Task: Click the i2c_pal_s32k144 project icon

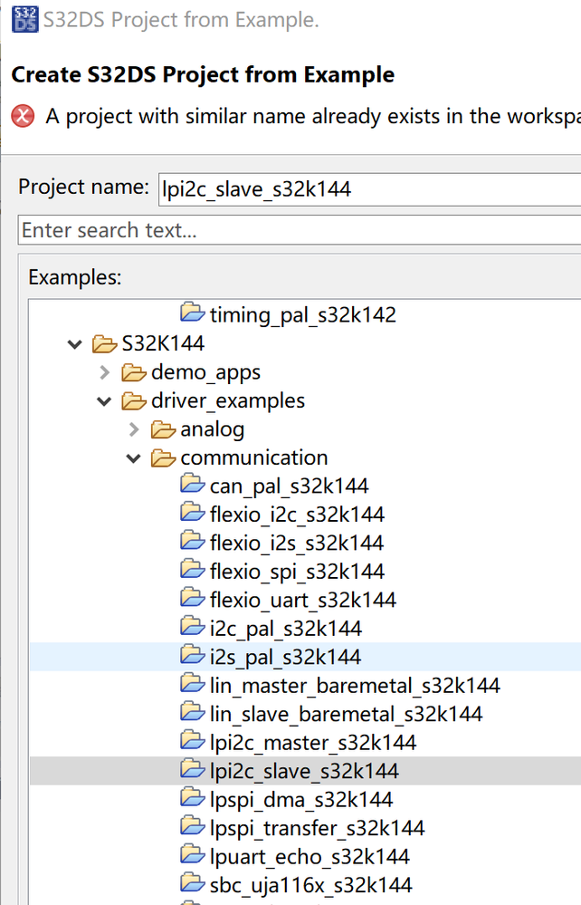Action: [x=193, y=626]
